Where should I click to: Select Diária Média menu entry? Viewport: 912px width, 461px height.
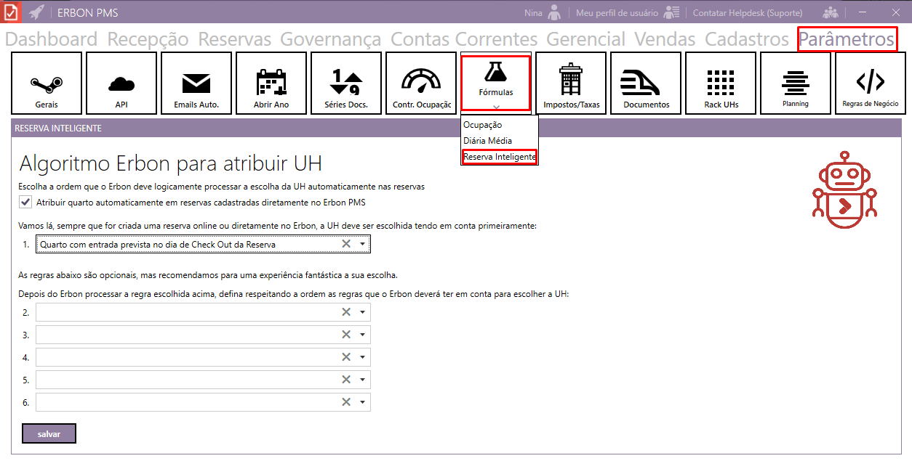(487, 141)
